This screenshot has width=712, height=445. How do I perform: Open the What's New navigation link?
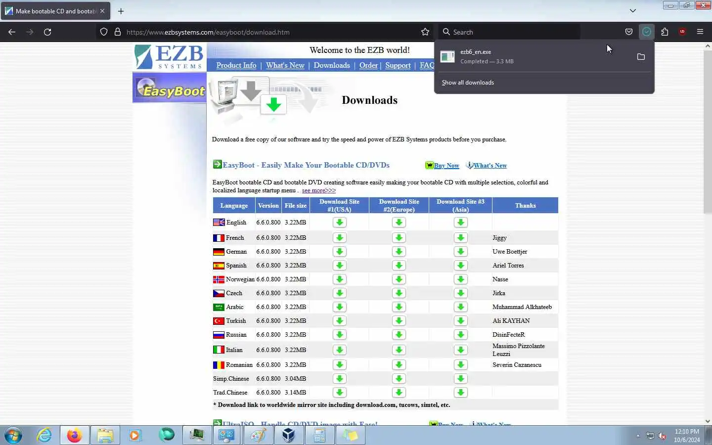click(x=285, y=65)
